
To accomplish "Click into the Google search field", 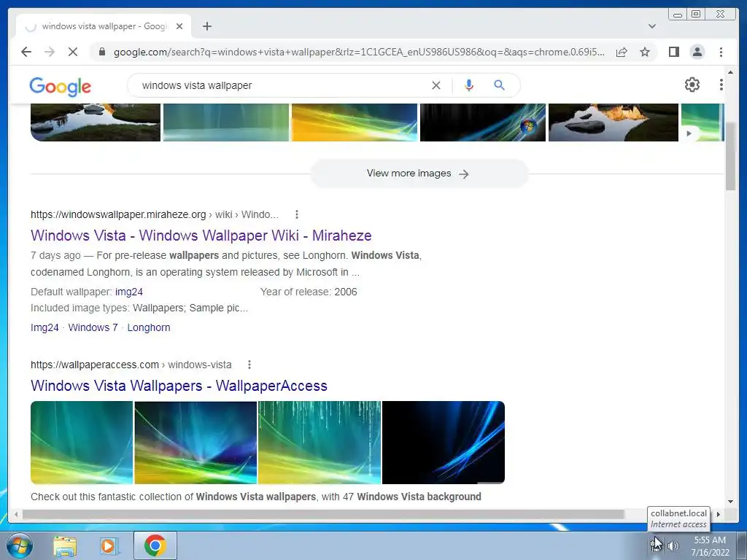I will [281, 85].
